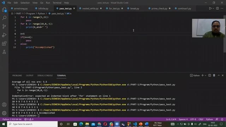226x127 pixels.
Task: Click variable n symbol in breadcrumb
Action: 69,13
